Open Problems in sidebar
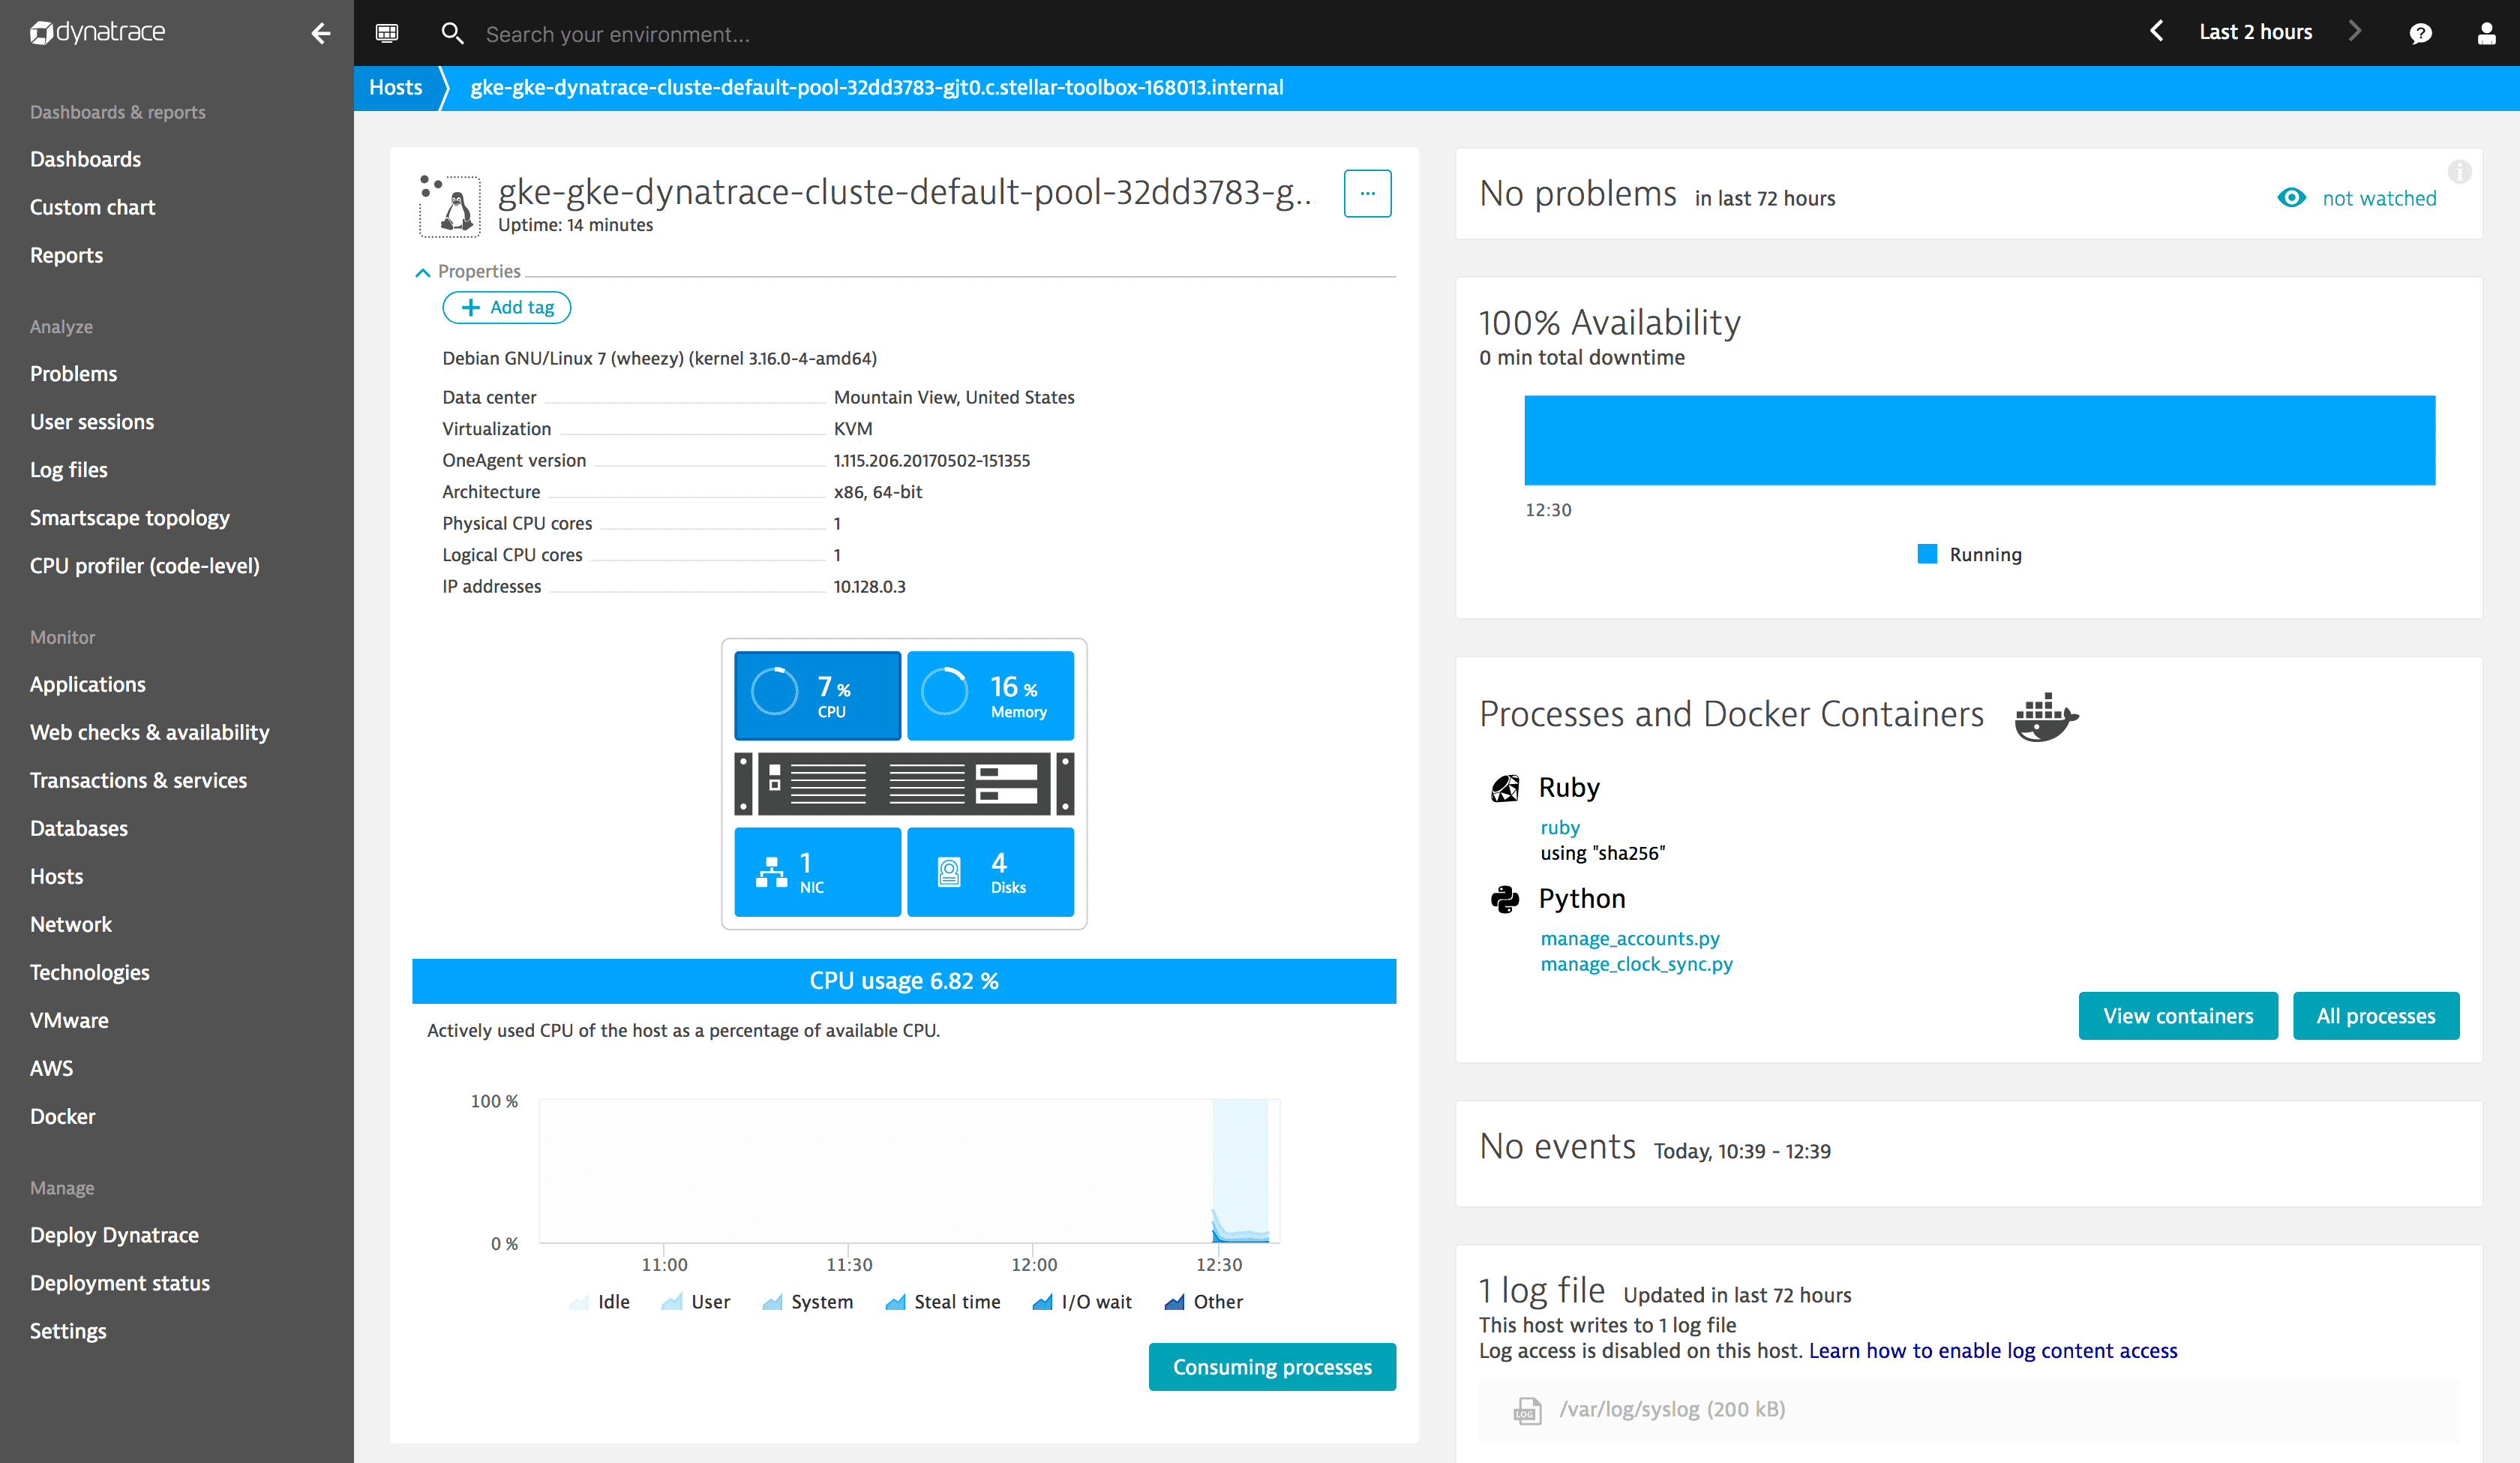This screenshot has height=1463, width=2520. pyautogui.click(x=73, y=374)
